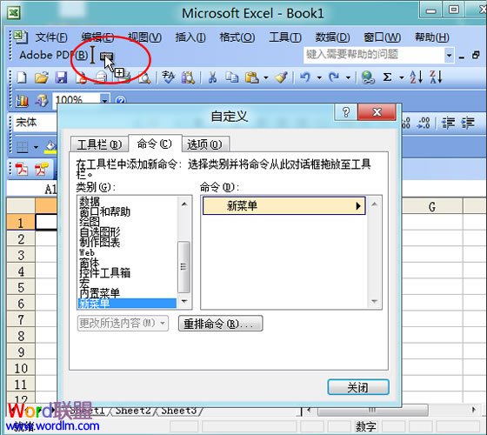
Task: Expand the help question box dropdown
Action: pos(449,56)
